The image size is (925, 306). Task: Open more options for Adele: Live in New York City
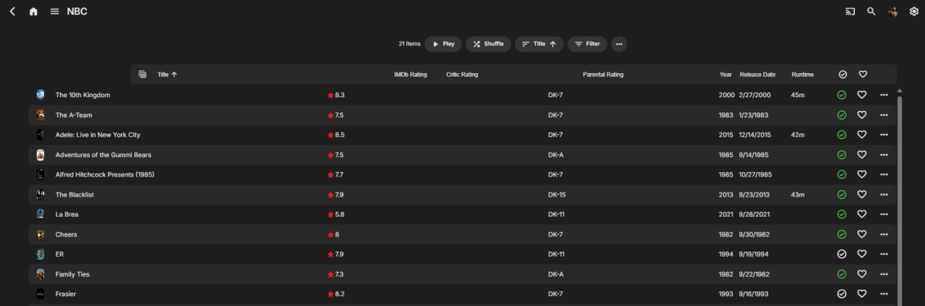pyautogui.click(x=883, y=135)
